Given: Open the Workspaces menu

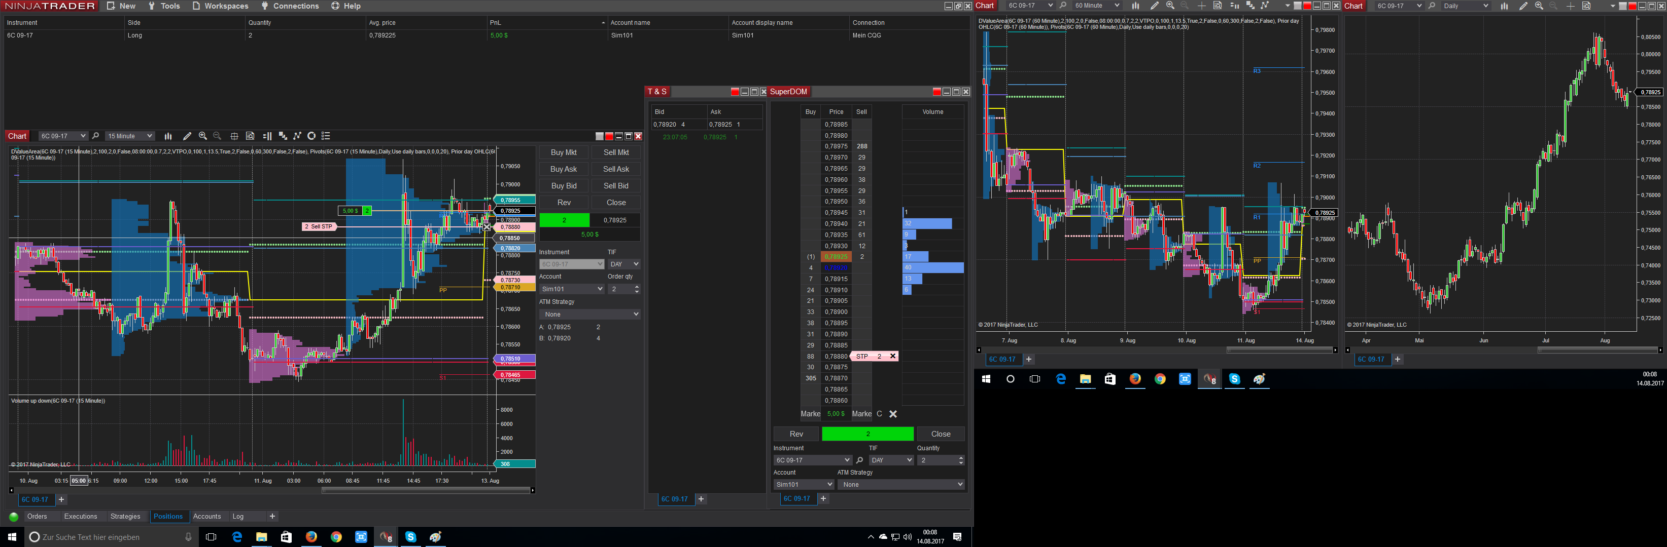Looking at the screenshot, I should (x=220, y=6).
